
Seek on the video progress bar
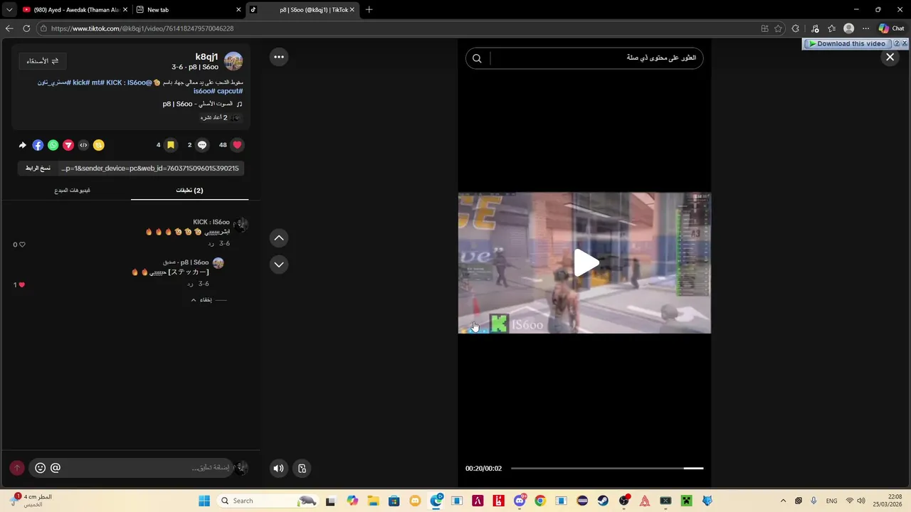[x=607, y=468]
